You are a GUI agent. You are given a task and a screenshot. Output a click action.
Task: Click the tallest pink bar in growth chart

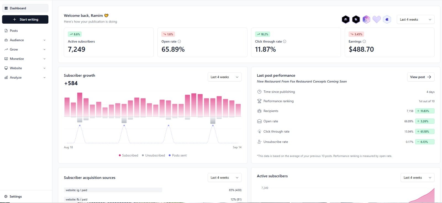pyautogui.click(x=80, y=105)
